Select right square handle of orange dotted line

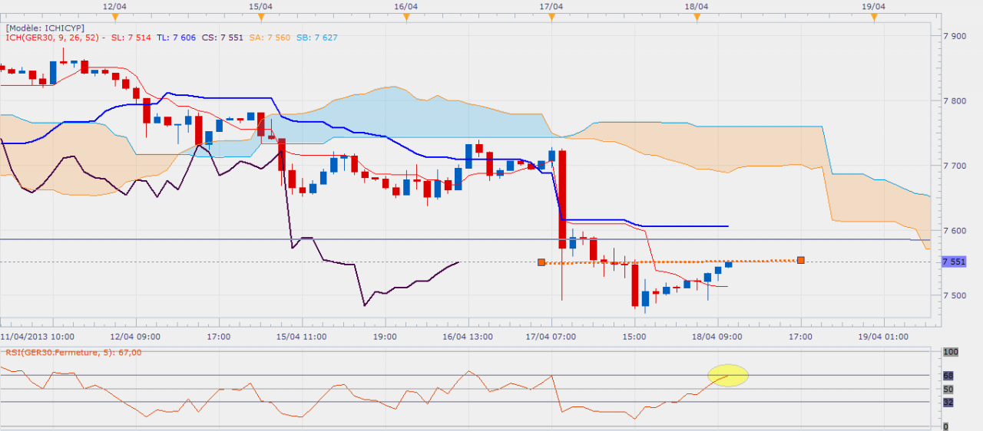tap(801, 260)
